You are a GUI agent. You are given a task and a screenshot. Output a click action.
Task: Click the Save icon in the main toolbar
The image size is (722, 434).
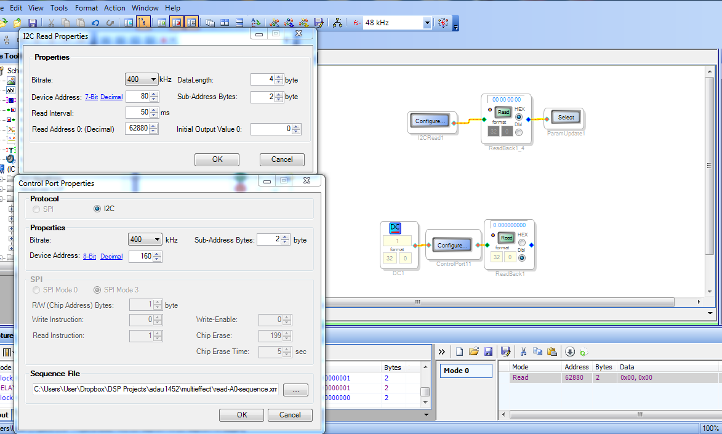pos(32,23)
